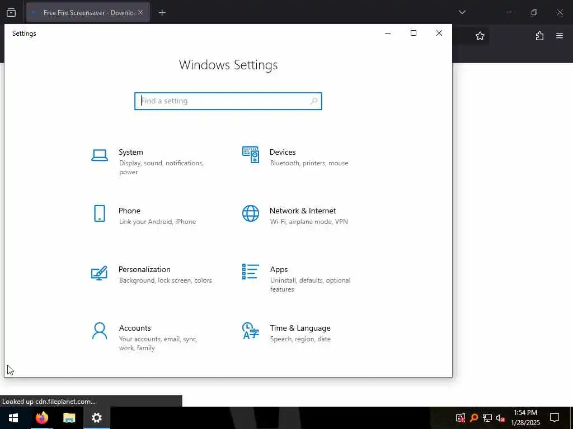Open the network status tray icon
Image resolution: width=573 pixels, height=429 pixels.
pyautogui.click(x=487, y=418)
